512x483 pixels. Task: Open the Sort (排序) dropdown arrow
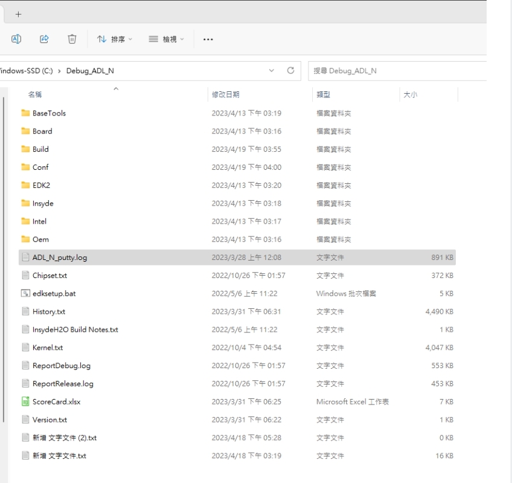click(129, 39)
